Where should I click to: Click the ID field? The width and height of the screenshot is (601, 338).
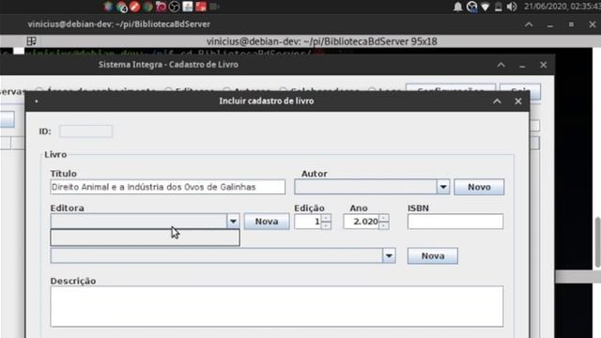click(85, 131)
